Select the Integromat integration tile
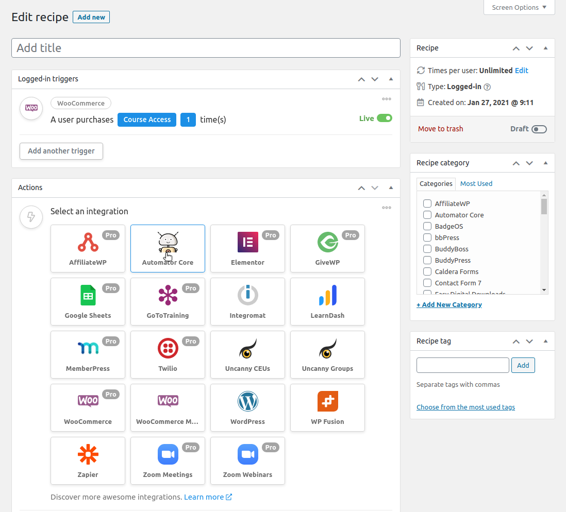 247,302
